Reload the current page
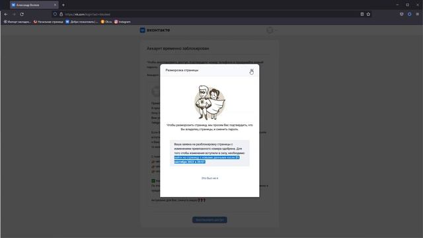The image size is (423, 238). pyautogui.click(x=22, y=14)
